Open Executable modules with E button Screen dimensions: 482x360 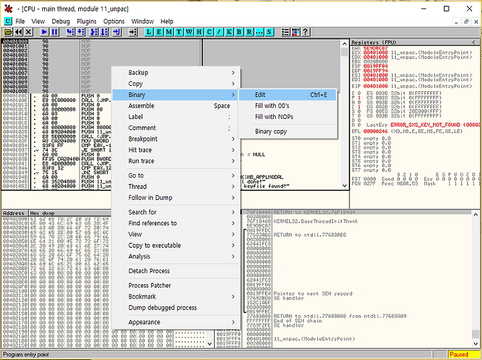click(x=159, y=32)
